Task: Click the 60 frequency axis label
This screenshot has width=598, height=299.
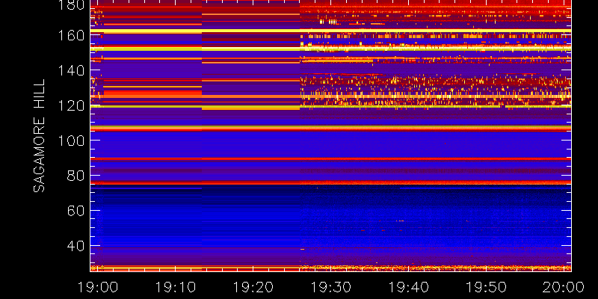Action: pyautogui.click(x=76, y=211)
